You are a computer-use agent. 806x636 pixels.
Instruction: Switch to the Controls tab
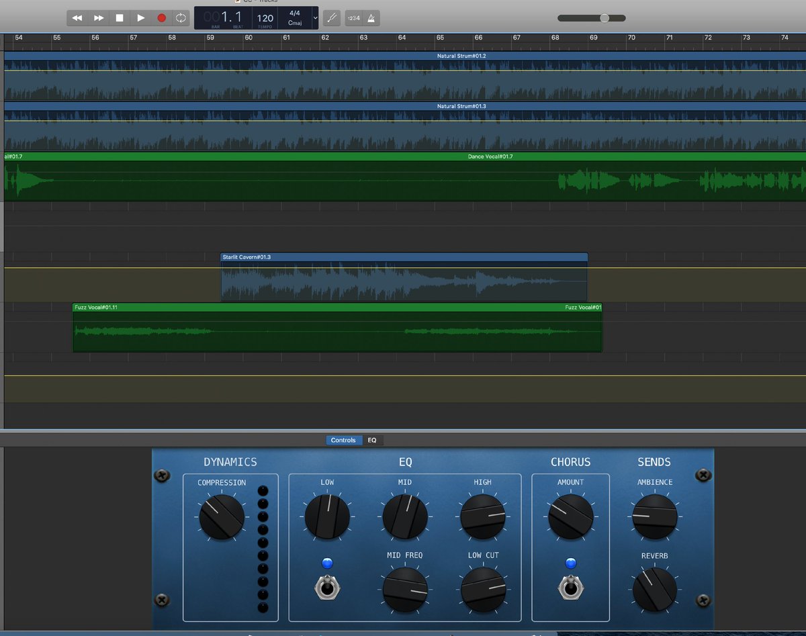[x=343, y=441]
